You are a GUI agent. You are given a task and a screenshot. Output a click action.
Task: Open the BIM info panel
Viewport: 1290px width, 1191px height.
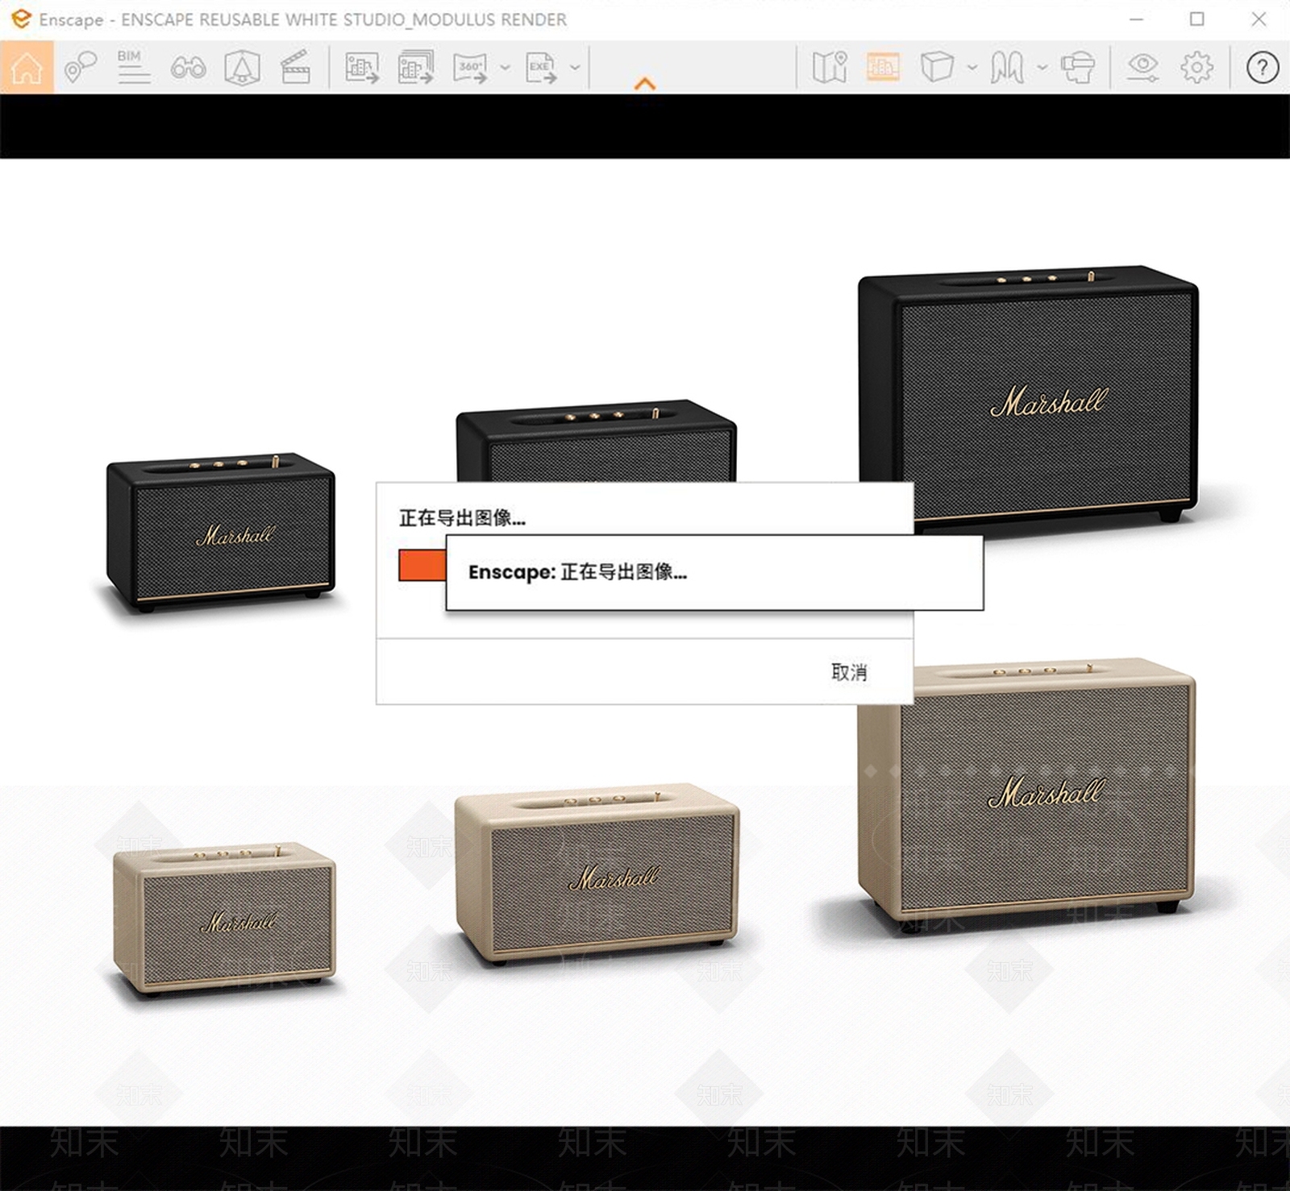coord(133,68)
